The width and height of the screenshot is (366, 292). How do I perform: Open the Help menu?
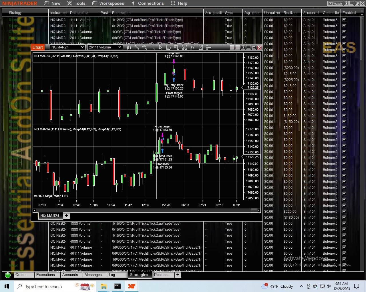179,3
